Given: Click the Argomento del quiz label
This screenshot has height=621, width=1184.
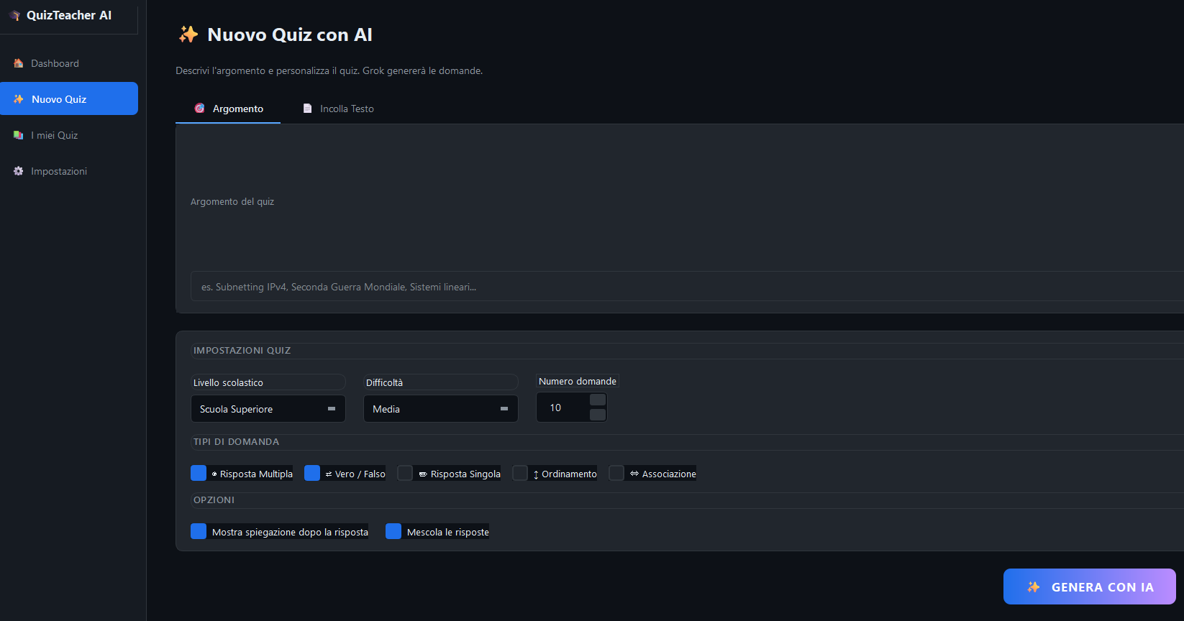Looking at the screenshot, I should pyautogui.click(x=232, y=201).
